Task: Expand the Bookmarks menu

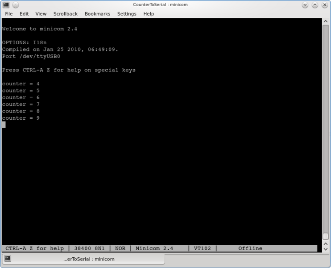Action: click(x=97, y=14)
